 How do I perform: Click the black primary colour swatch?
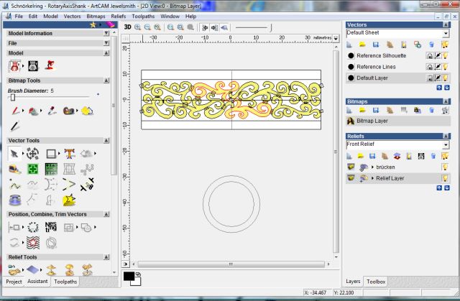[x=129, y=277]
